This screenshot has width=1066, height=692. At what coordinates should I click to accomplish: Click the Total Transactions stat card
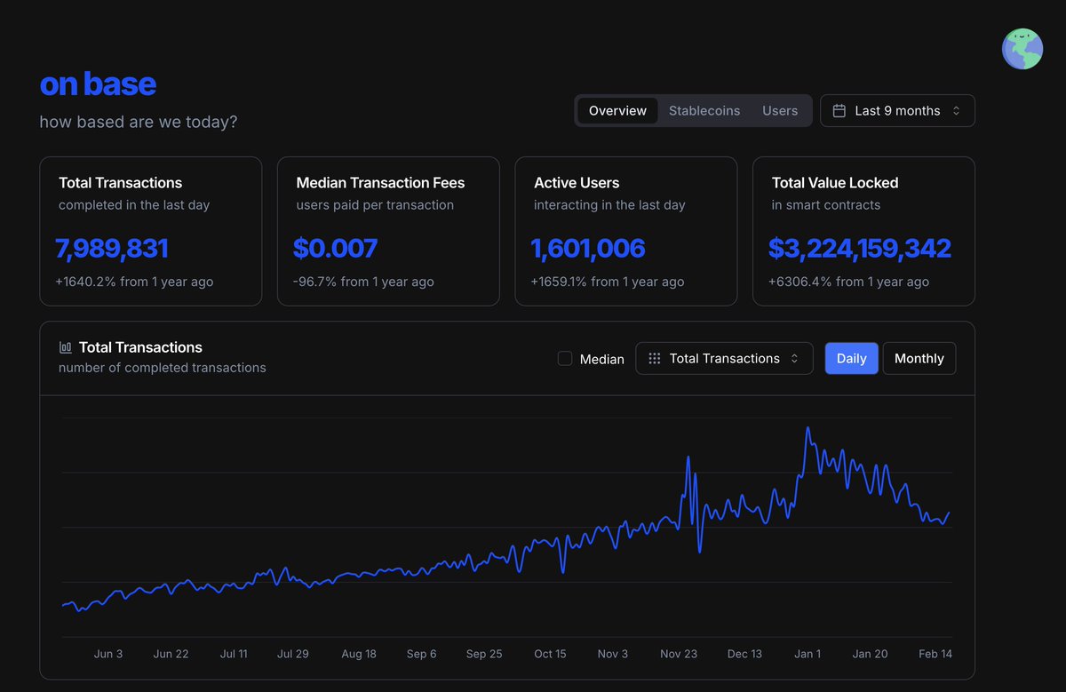151,232
